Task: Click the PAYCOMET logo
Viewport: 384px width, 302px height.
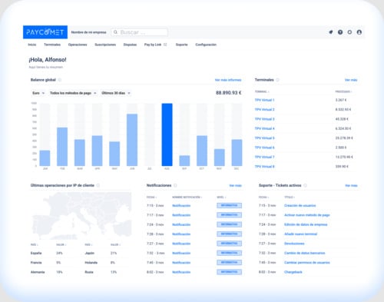Action: coord(45,32)
